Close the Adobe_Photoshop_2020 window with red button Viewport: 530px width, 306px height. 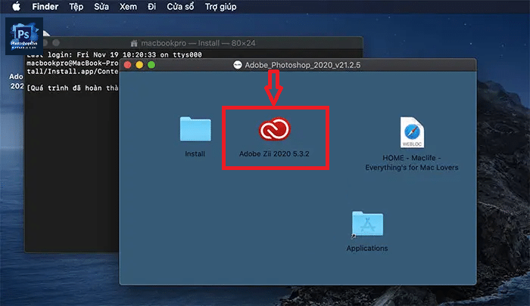coord(128,65)
